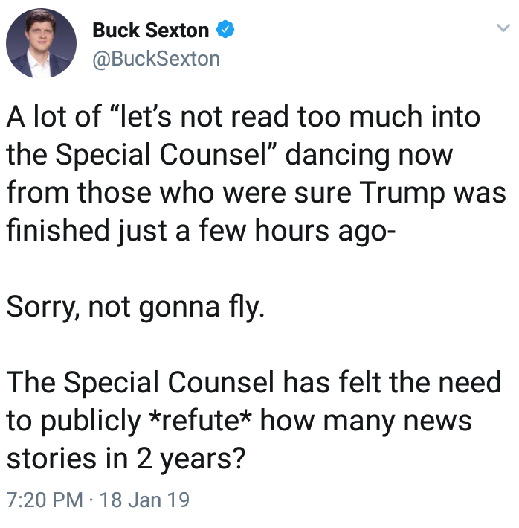Click the phrase "felt the need"
This screenshot has height=528, width=519.
point(420,383)
